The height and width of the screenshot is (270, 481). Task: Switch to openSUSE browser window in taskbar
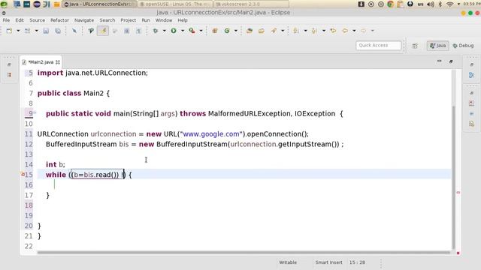coord(175,4)
